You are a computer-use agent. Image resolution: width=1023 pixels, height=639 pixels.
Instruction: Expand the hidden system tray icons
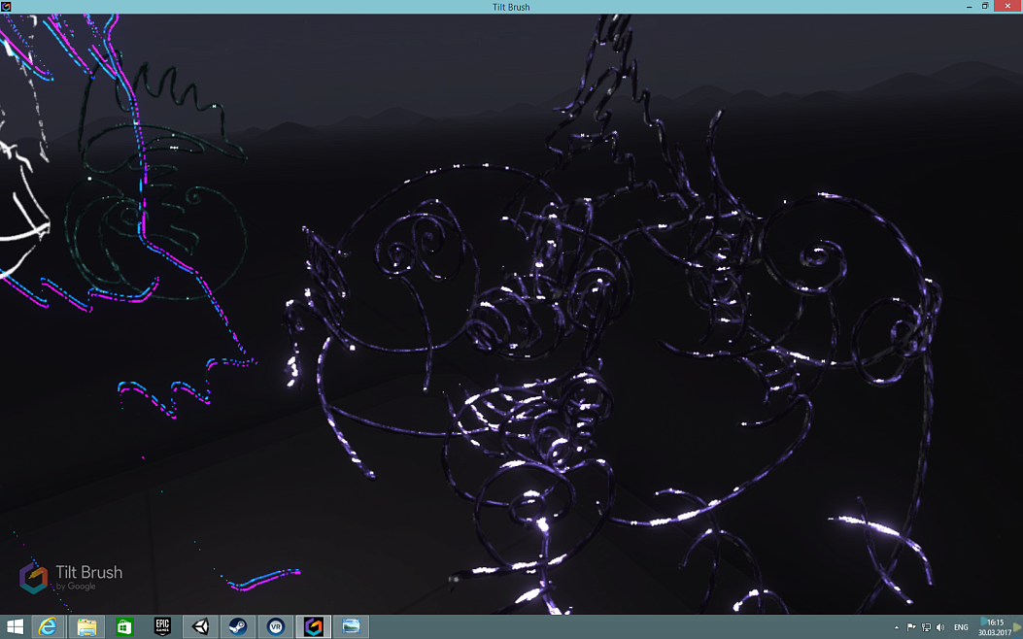[x=897, y=627]
